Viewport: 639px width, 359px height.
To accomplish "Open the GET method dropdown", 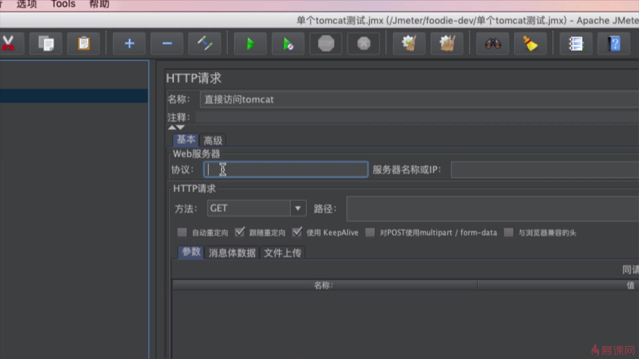I will (298, 208).
